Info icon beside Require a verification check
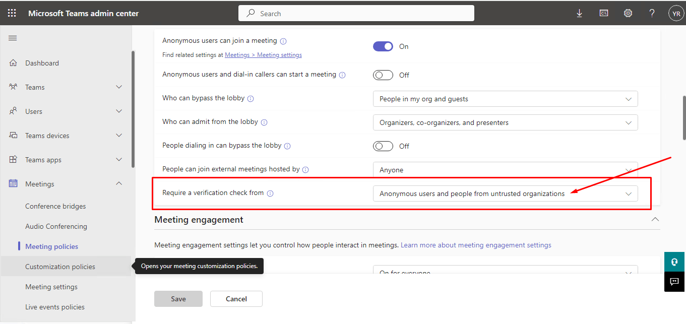 [x=270, y=193]
